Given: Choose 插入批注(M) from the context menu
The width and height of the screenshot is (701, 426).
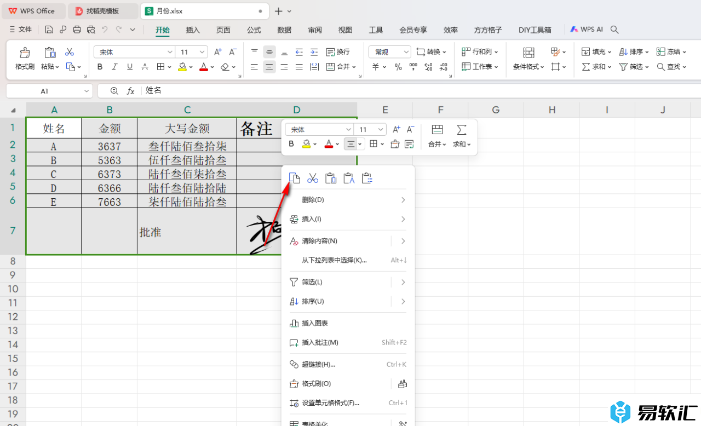Looking at the screenshot, I should tap(348, 343).
